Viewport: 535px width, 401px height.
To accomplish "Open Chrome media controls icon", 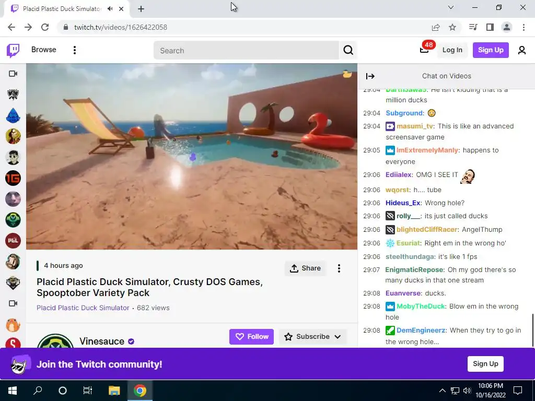I will click(x=473, y=27).
